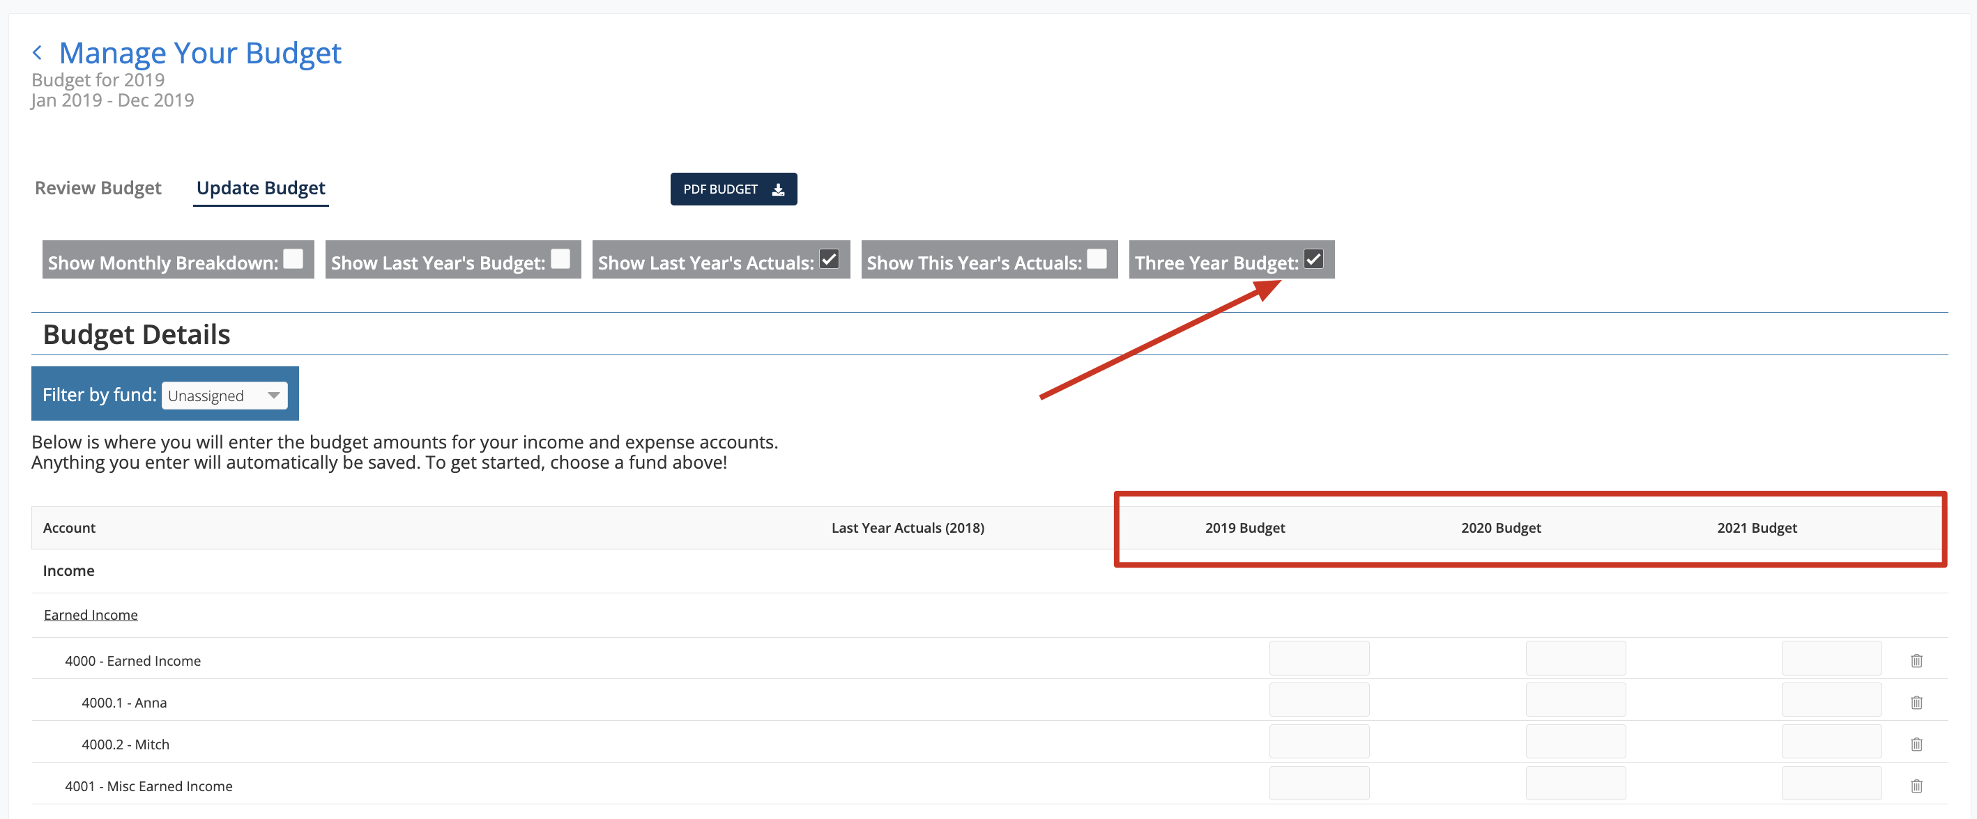
Task: Click 2020 Budget field for 4001 - Misc Earned Income
Action: click(1575, 783)
